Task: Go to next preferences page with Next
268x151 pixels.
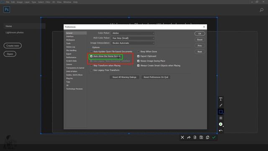Action: 200,52
